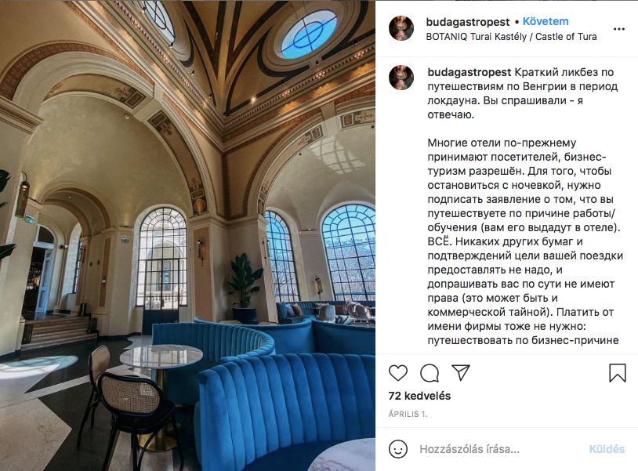638x471 pixels.
Task: Save the post with the bookmark icon
Action: pos(618,372)
